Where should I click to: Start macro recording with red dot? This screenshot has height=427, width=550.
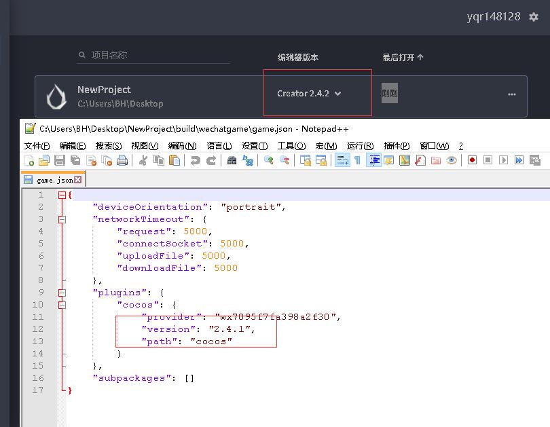click(472, 160)
